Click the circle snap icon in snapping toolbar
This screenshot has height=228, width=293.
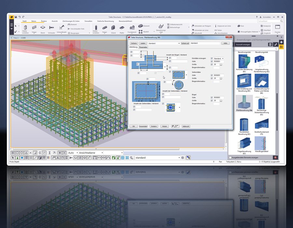click(22, 153)
